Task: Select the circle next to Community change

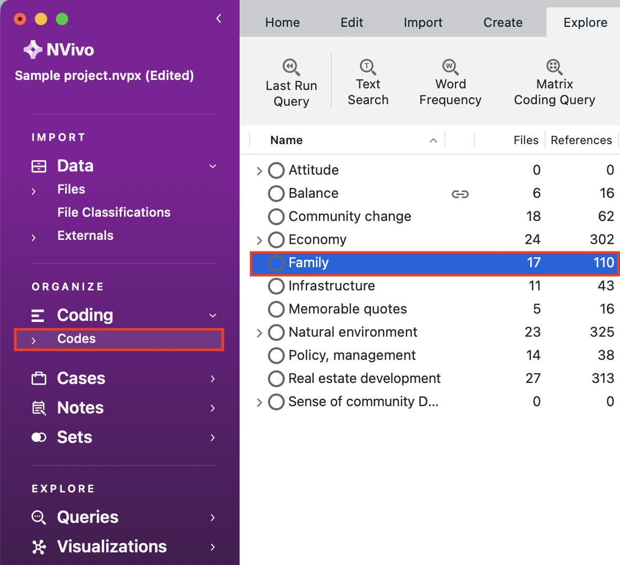Action: (276, 217)
